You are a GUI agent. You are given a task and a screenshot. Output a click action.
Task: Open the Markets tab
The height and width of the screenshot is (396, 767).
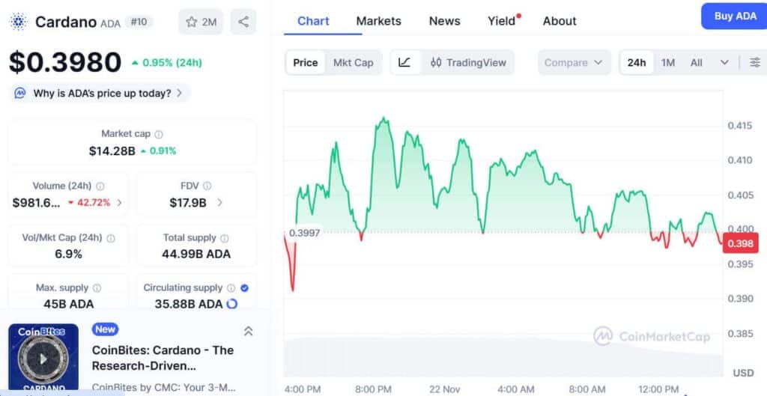(378, 21)
